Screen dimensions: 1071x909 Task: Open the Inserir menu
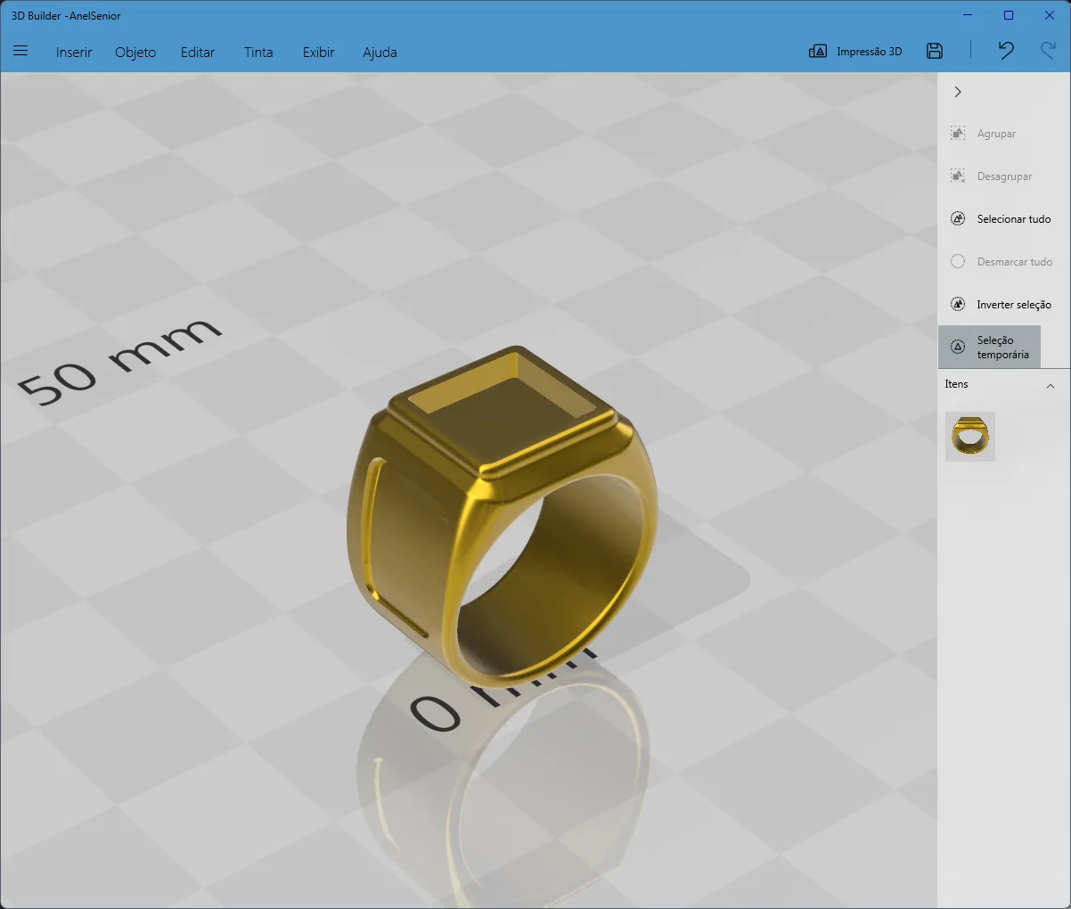tap(74, 52)
